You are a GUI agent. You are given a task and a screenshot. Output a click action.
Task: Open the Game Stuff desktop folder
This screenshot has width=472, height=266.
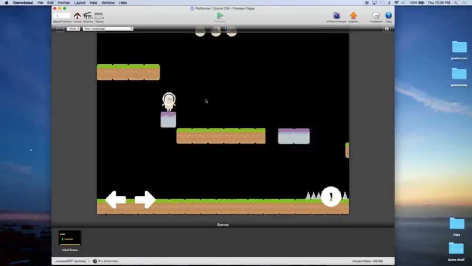(x=456, y=249)
